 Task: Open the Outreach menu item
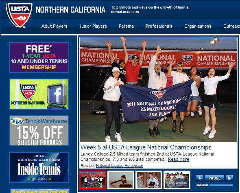[x=231, y=26]
